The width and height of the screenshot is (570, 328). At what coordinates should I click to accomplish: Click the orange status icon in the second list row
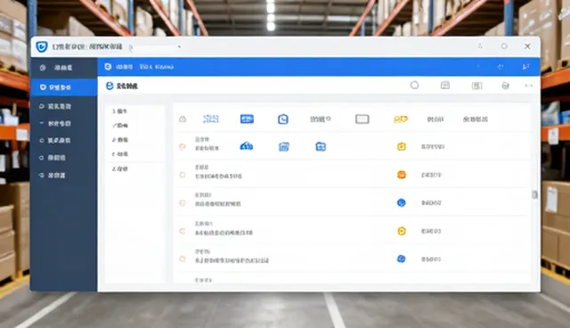[402, 175]
